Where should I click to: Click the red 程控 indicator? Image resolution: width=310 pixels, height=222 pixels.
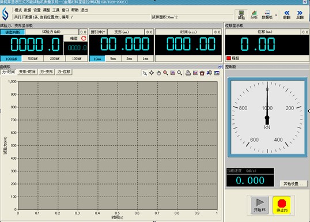(229, 58)
